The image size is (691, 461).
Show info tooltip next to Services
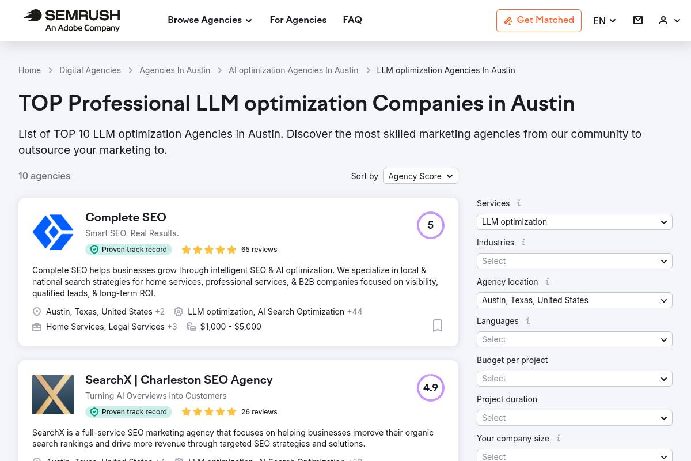click(x=519, y=203)
